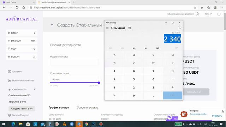Click the CE key on calculator
This screenshot has height=127, width=226.
134,55
